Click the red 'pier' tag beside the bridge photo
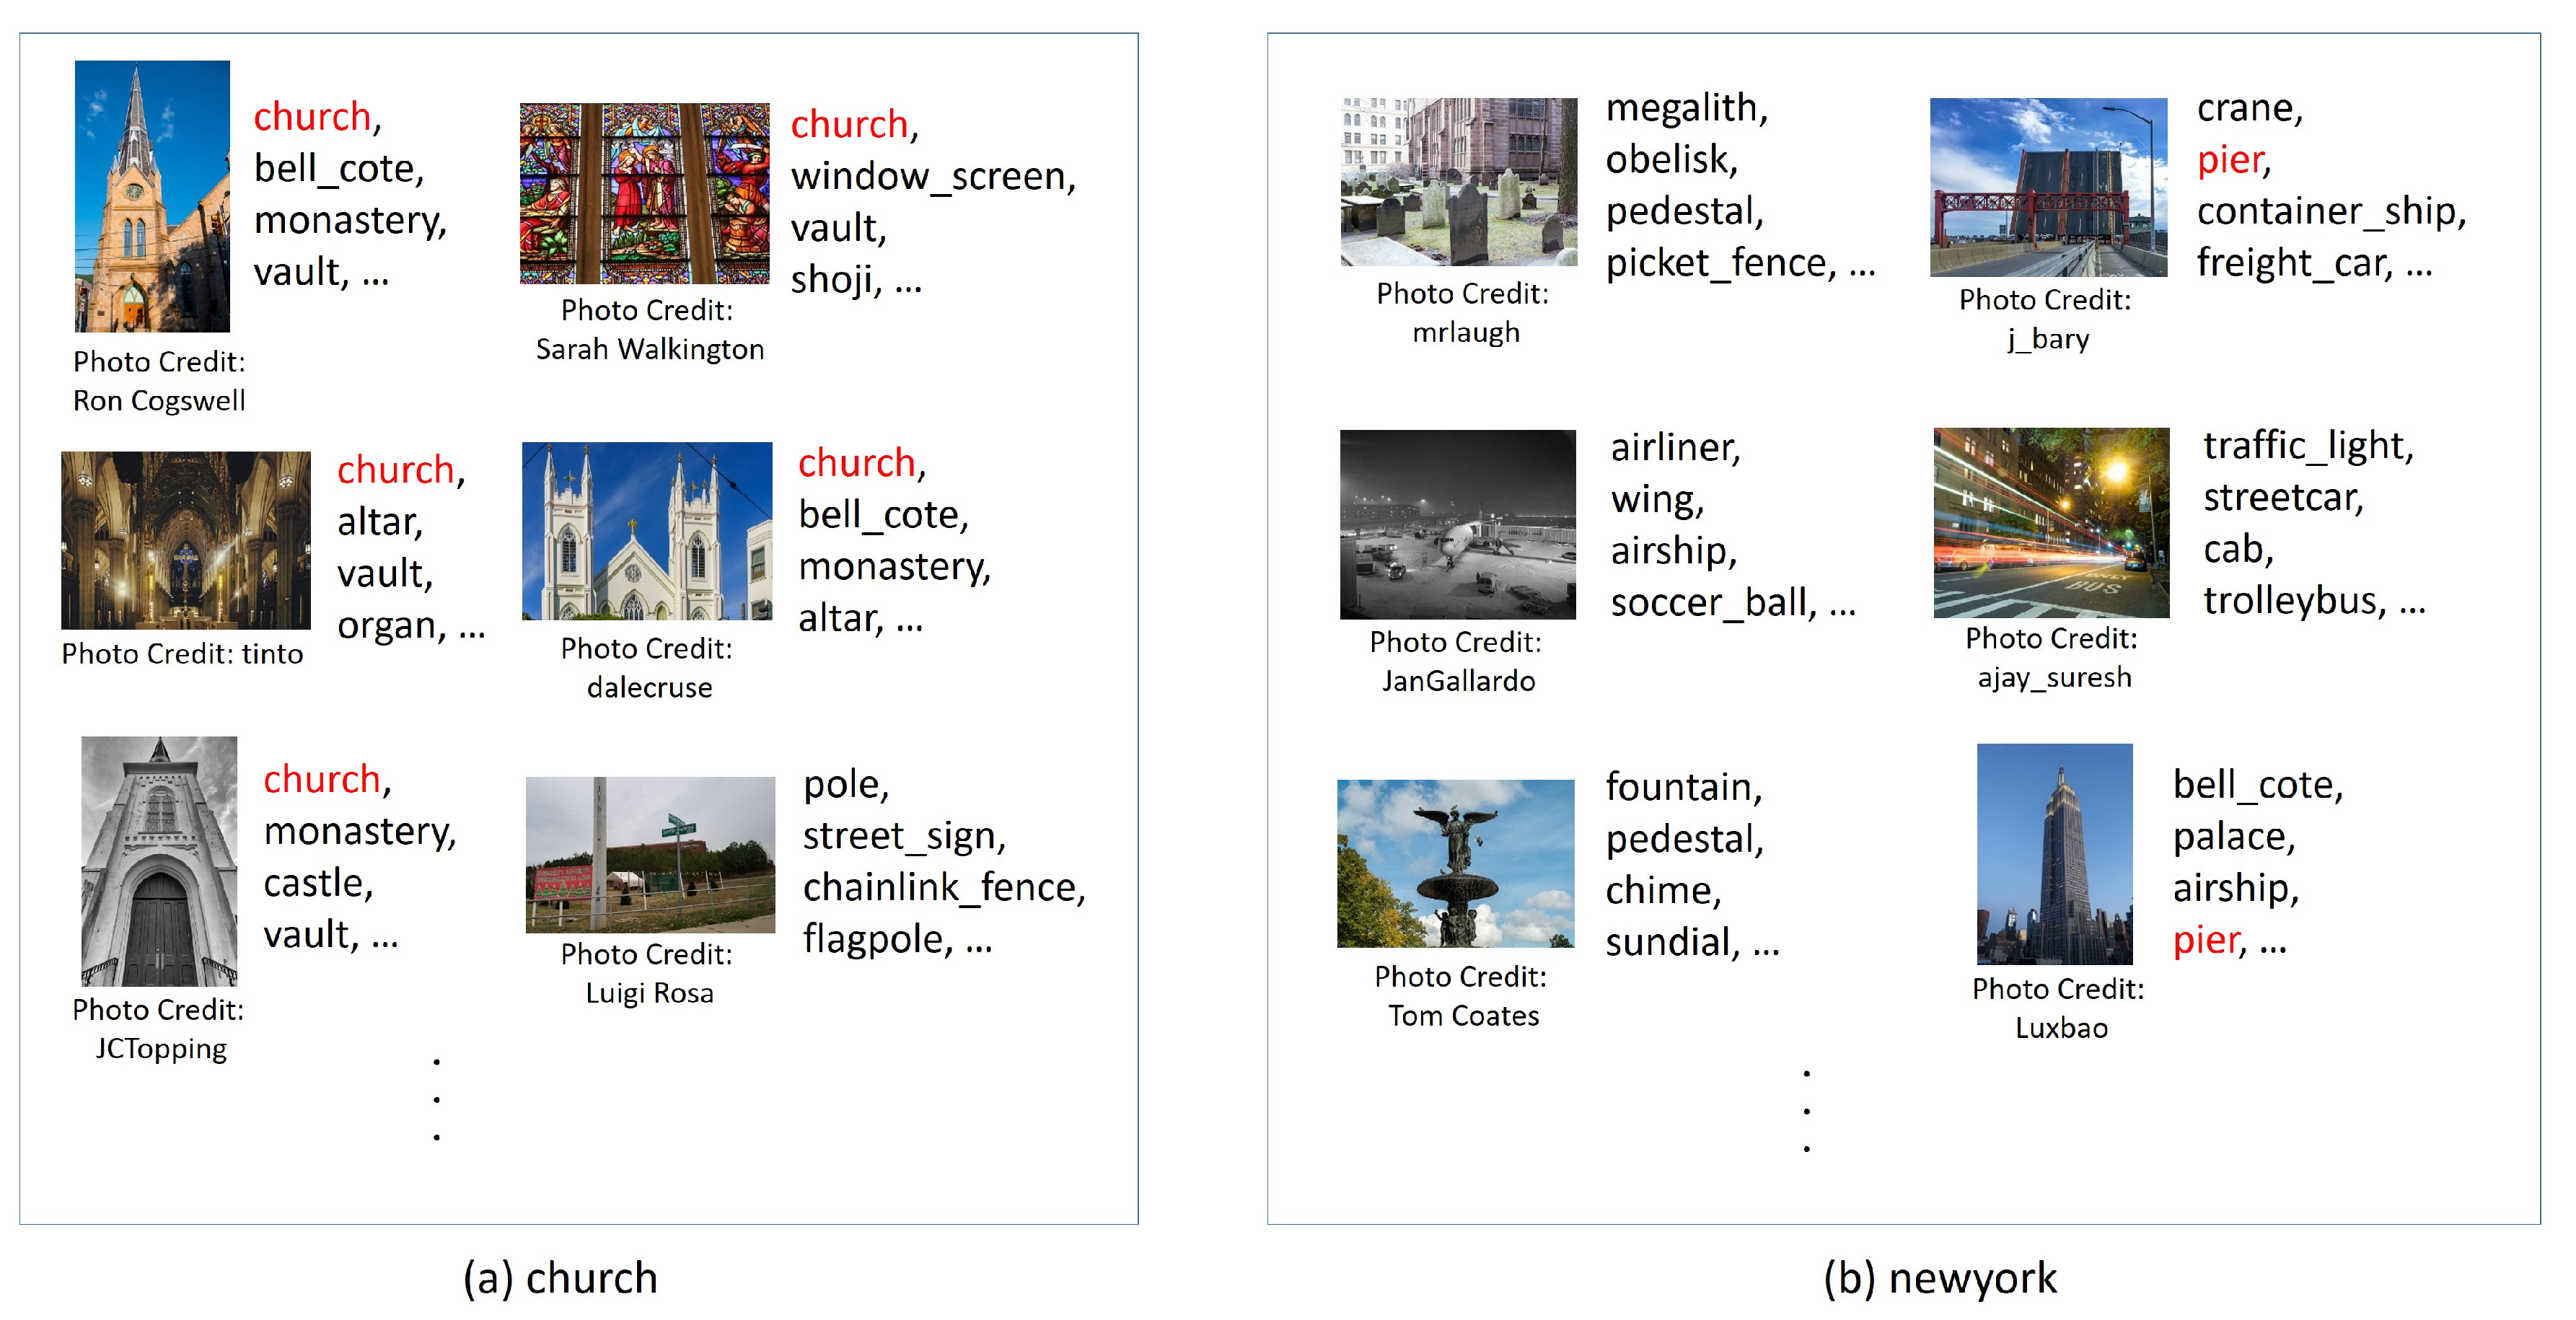Screen dimensions: 2576x1320 (x=2229, y=160)
